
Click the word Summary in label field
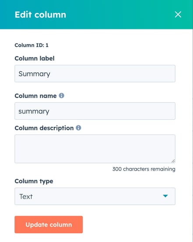(x=34, y=74)
